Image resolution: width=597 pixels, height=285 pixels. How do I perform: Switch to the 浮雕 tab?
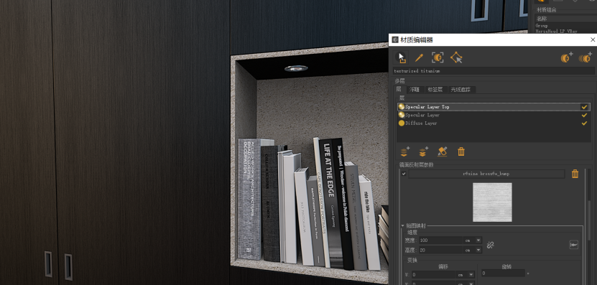(x=415, y=90)
